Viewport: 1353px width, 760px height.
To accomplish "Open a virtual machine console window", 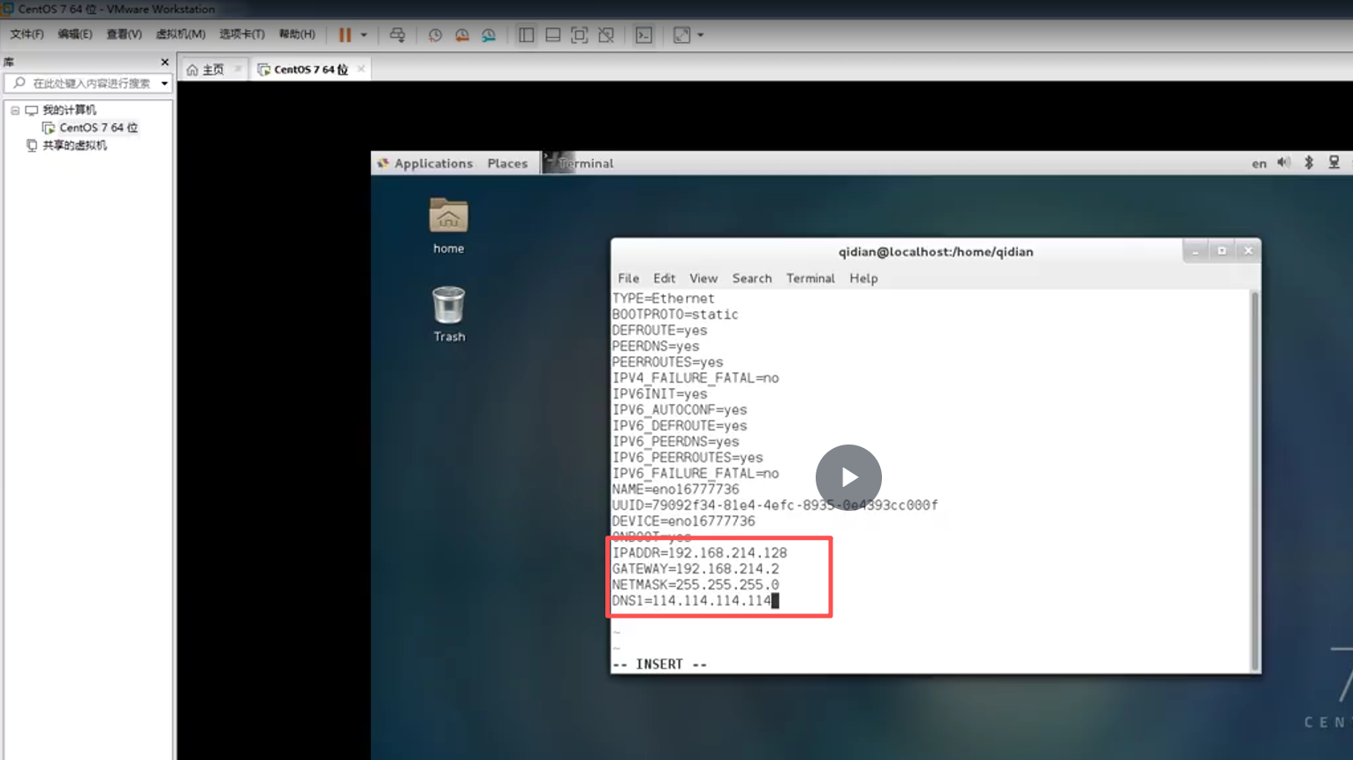I will click(x=643, y=35).
